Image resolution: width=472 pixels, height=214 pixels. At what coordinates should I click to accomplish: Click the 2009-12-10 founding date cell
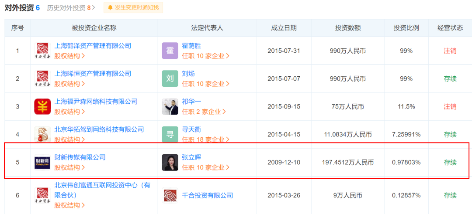(x=284, y=163)
